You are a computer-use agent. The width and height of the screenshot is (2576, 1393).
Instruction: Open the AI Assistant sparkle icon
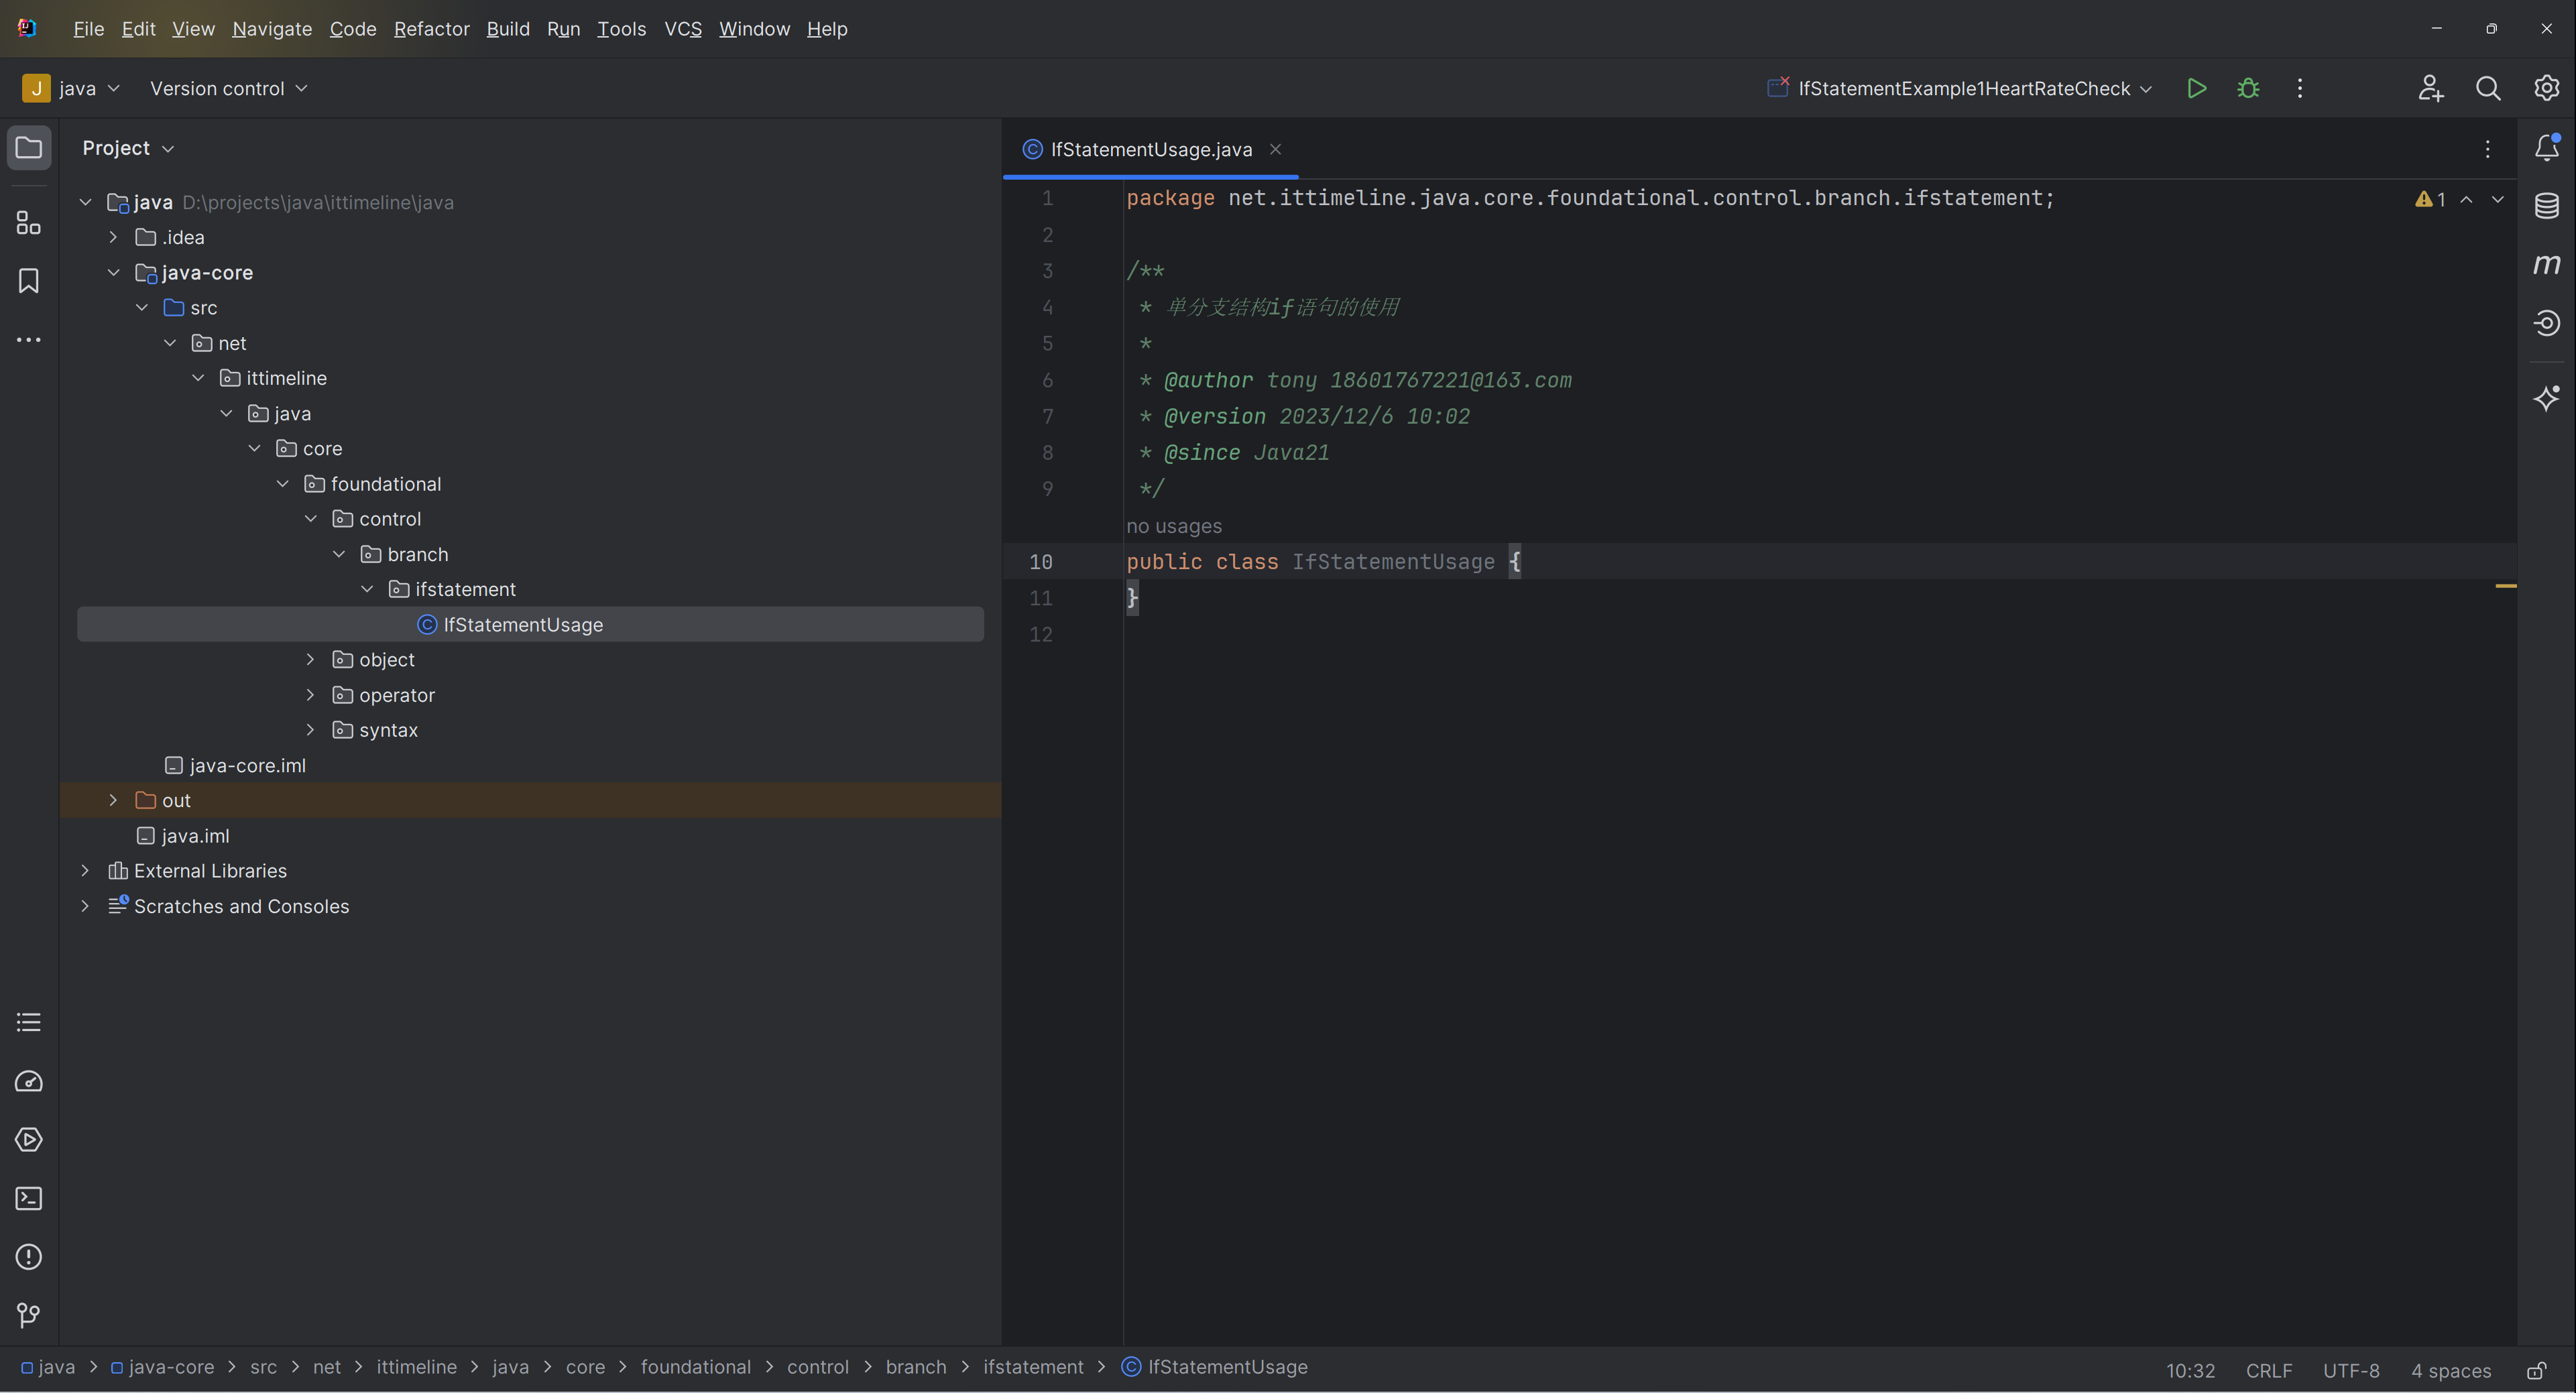(x=2546, y=398)
